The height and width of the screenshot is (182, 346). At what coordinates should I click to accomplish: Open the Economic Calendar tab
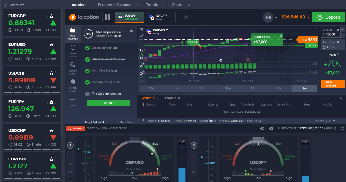click(115, 5)
